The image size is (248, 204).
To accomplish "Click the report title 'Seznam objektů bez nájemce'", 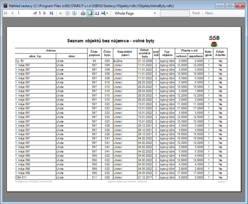I will point(111,41).
